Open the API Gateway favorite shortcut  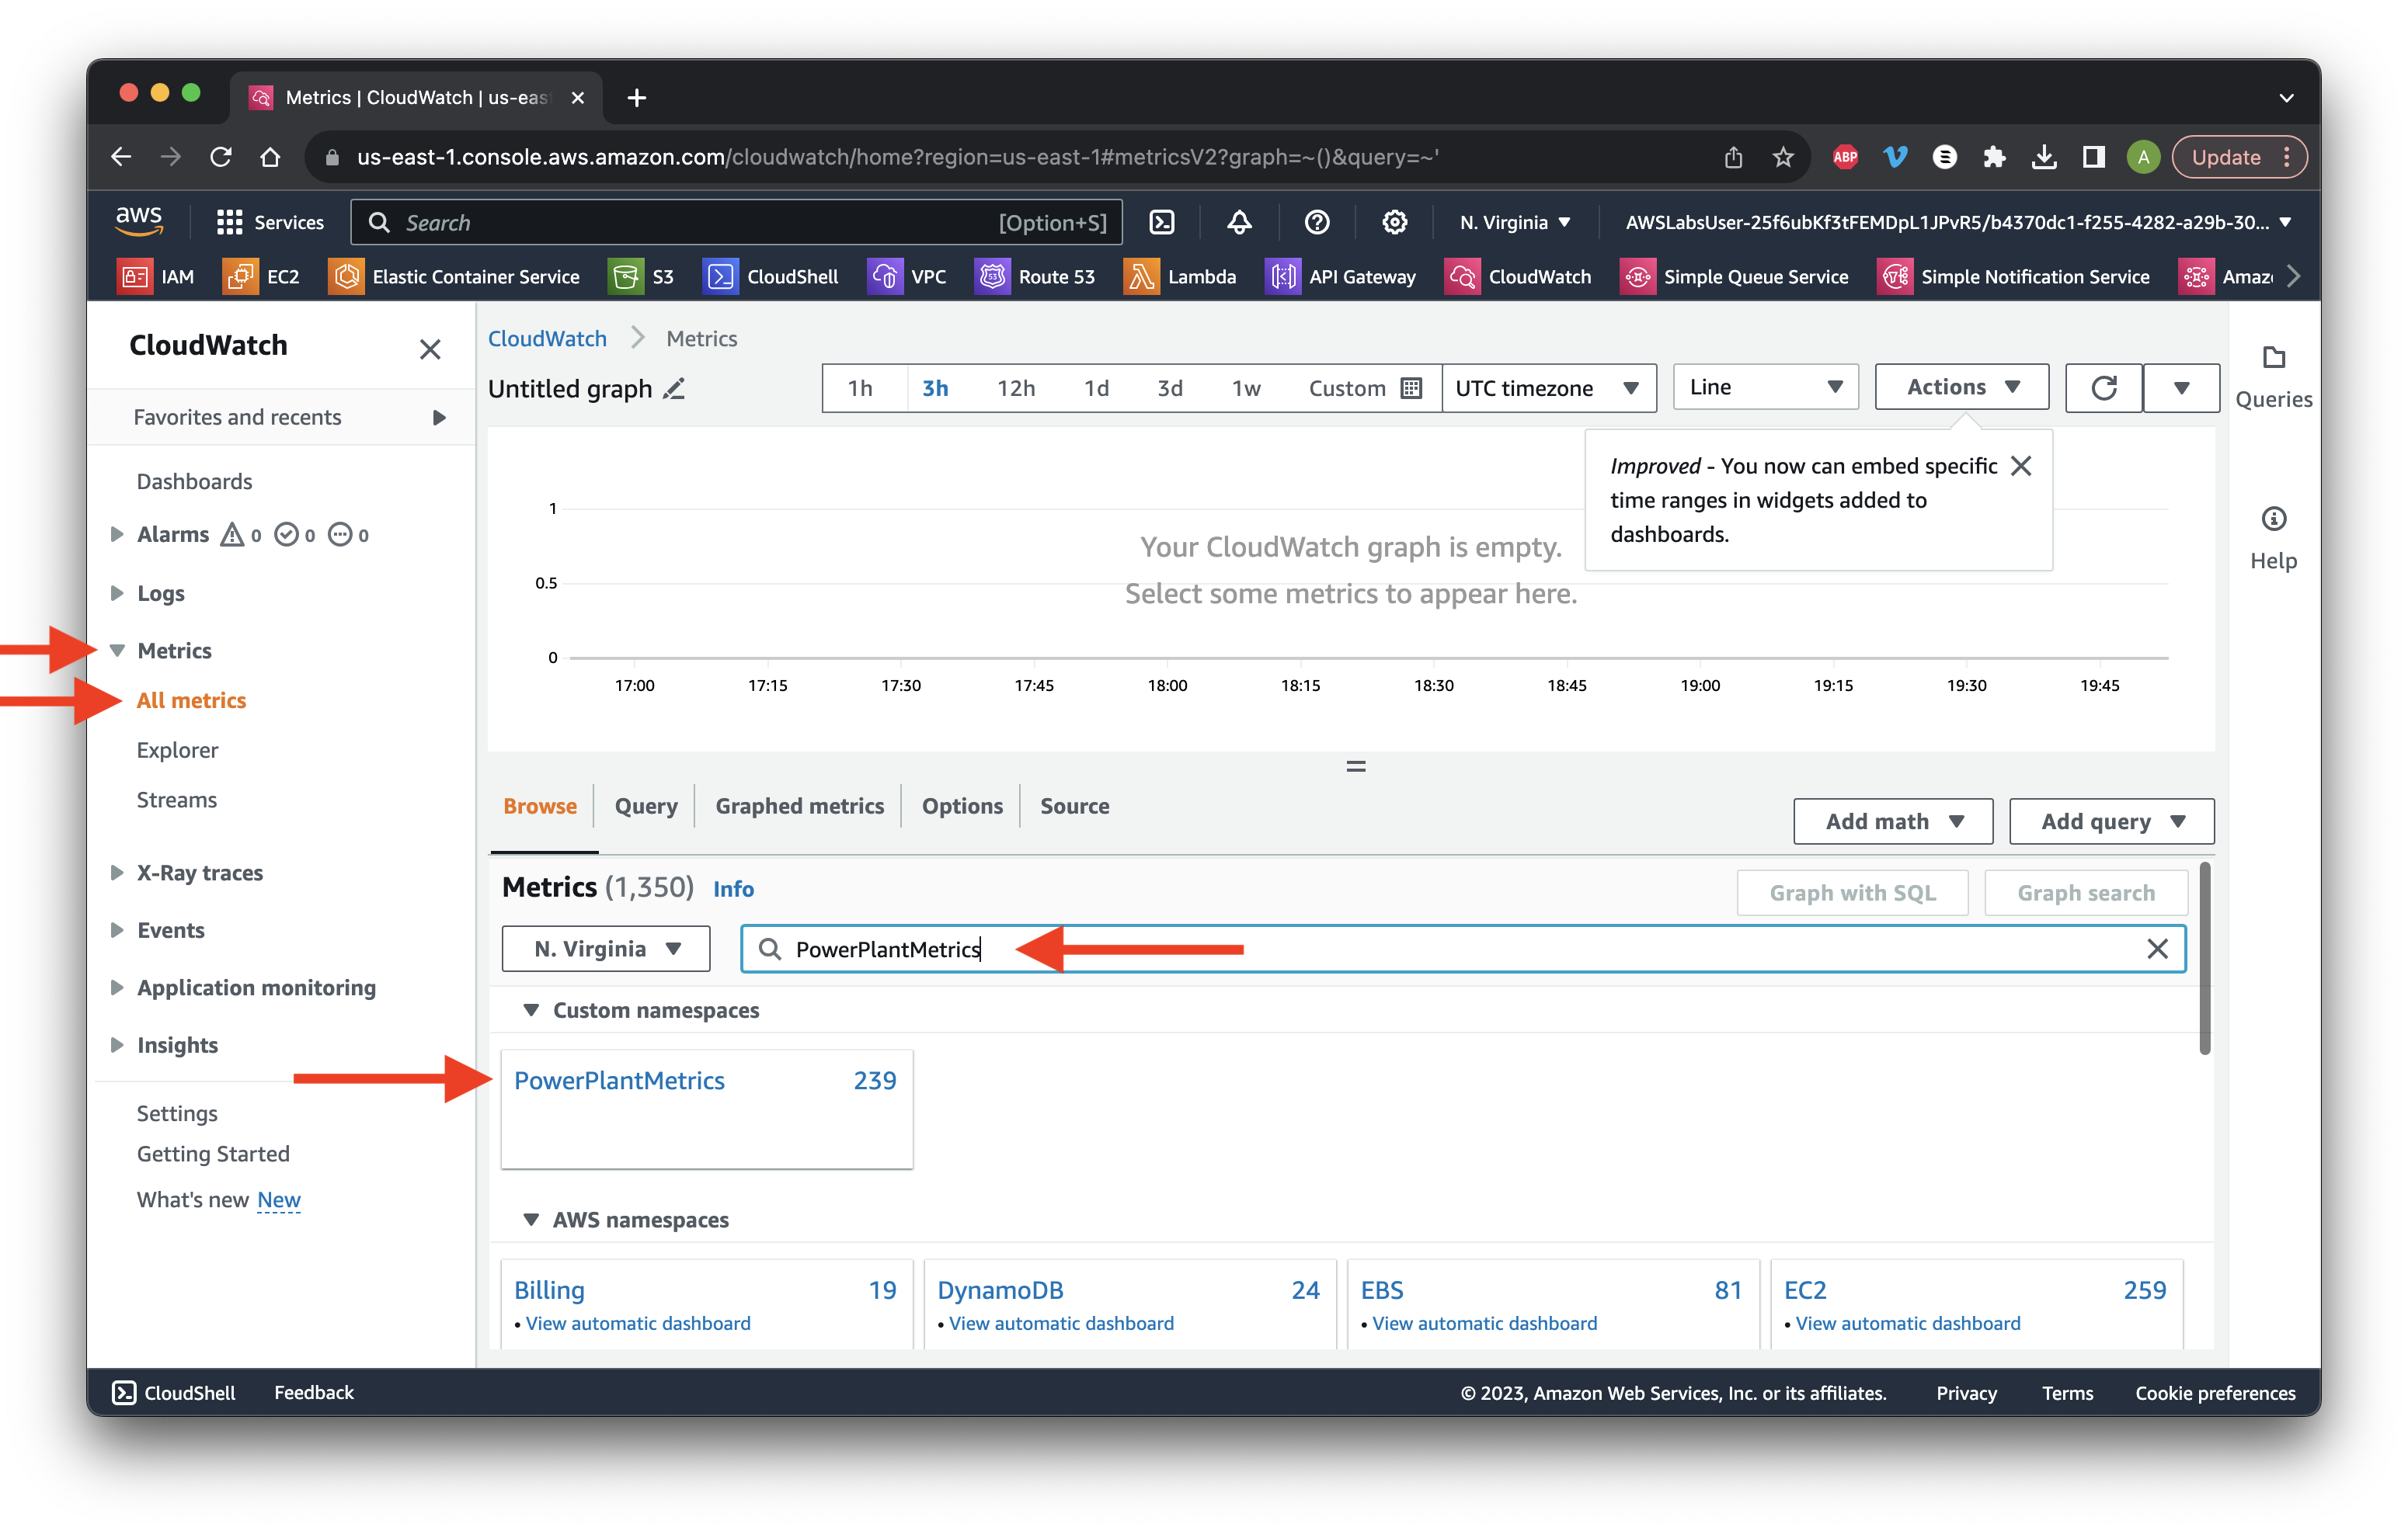click(x=1341, y=276)
